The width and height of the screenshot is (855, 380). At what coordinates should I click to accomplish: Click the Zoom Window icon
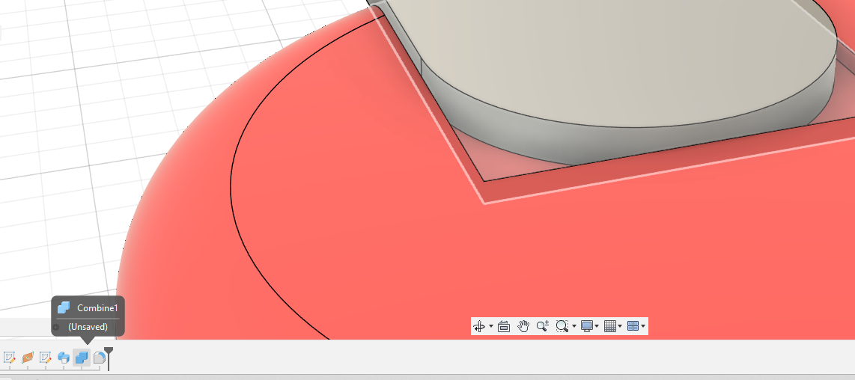562,326
